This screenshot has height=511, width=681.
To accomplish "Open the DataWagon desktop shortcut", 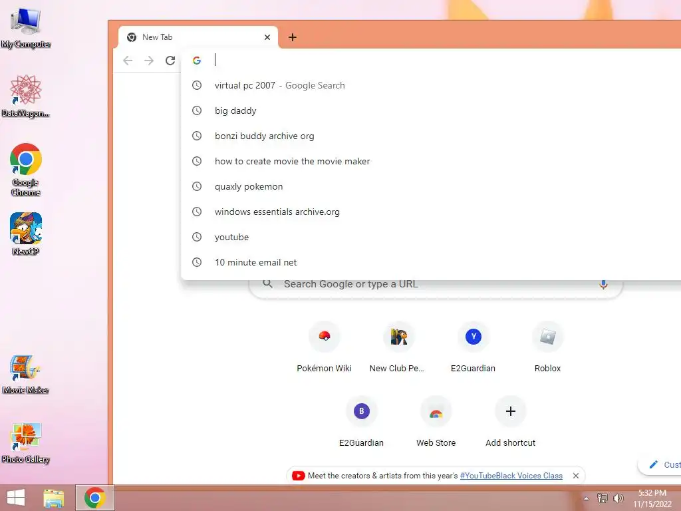I will coord(26,96).
